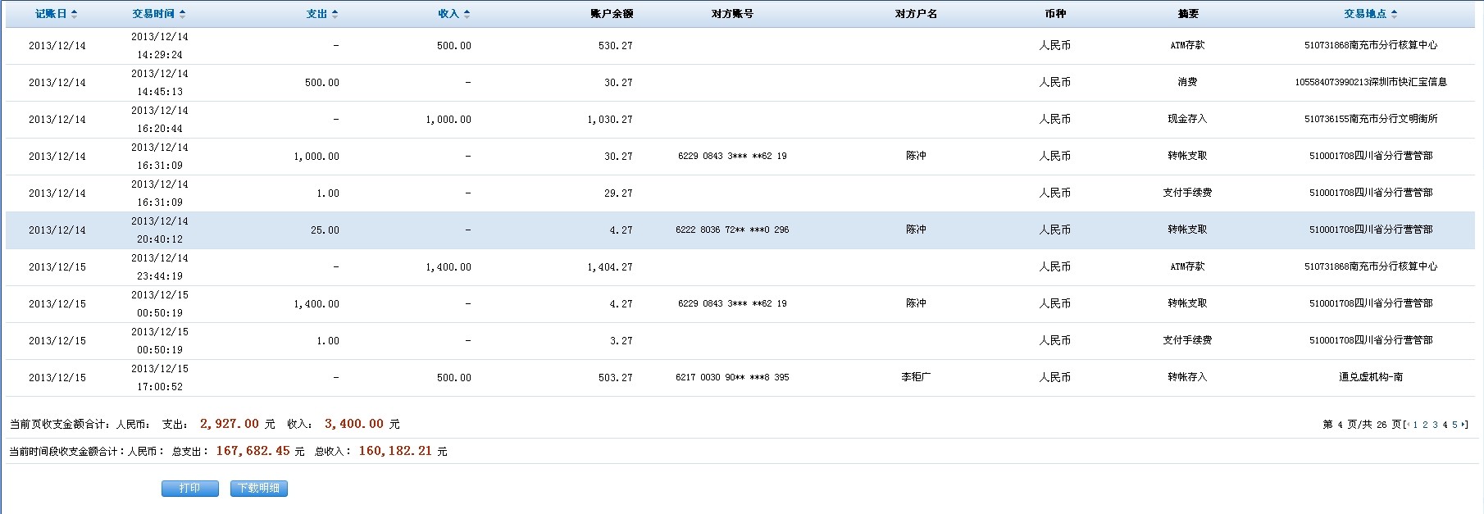
Task: Go to next page arrow in pagination
Action: (1464, 425)
